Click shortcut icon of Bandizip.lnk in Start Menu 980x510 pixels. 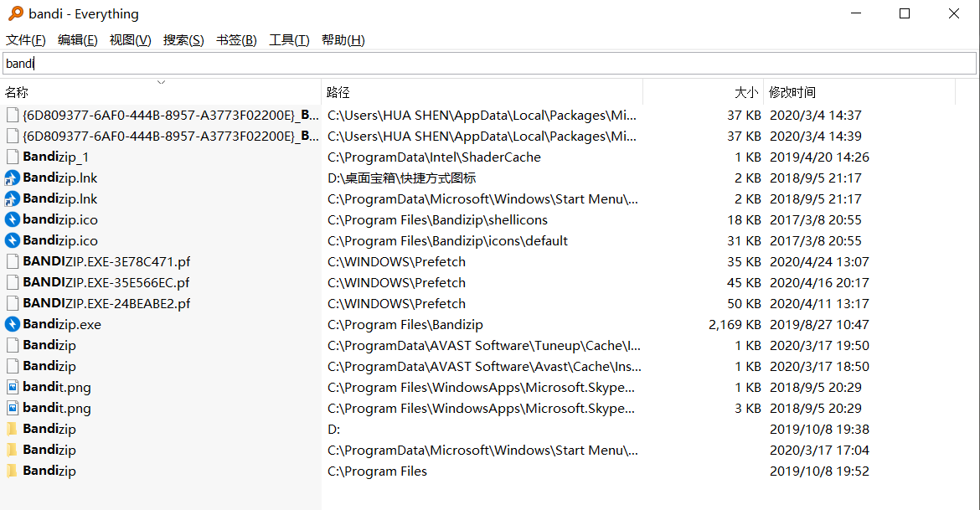[13, 198]
